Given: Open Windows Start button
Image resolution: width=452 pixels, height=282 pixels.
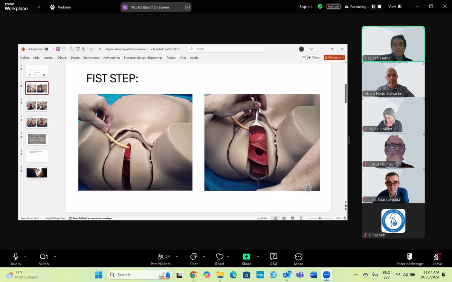Looking at the screenshot, I should coord(98,275).
